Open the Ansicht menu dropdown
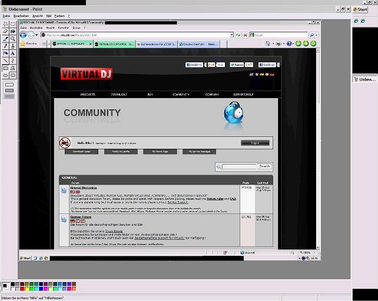 tap(37, 16)
